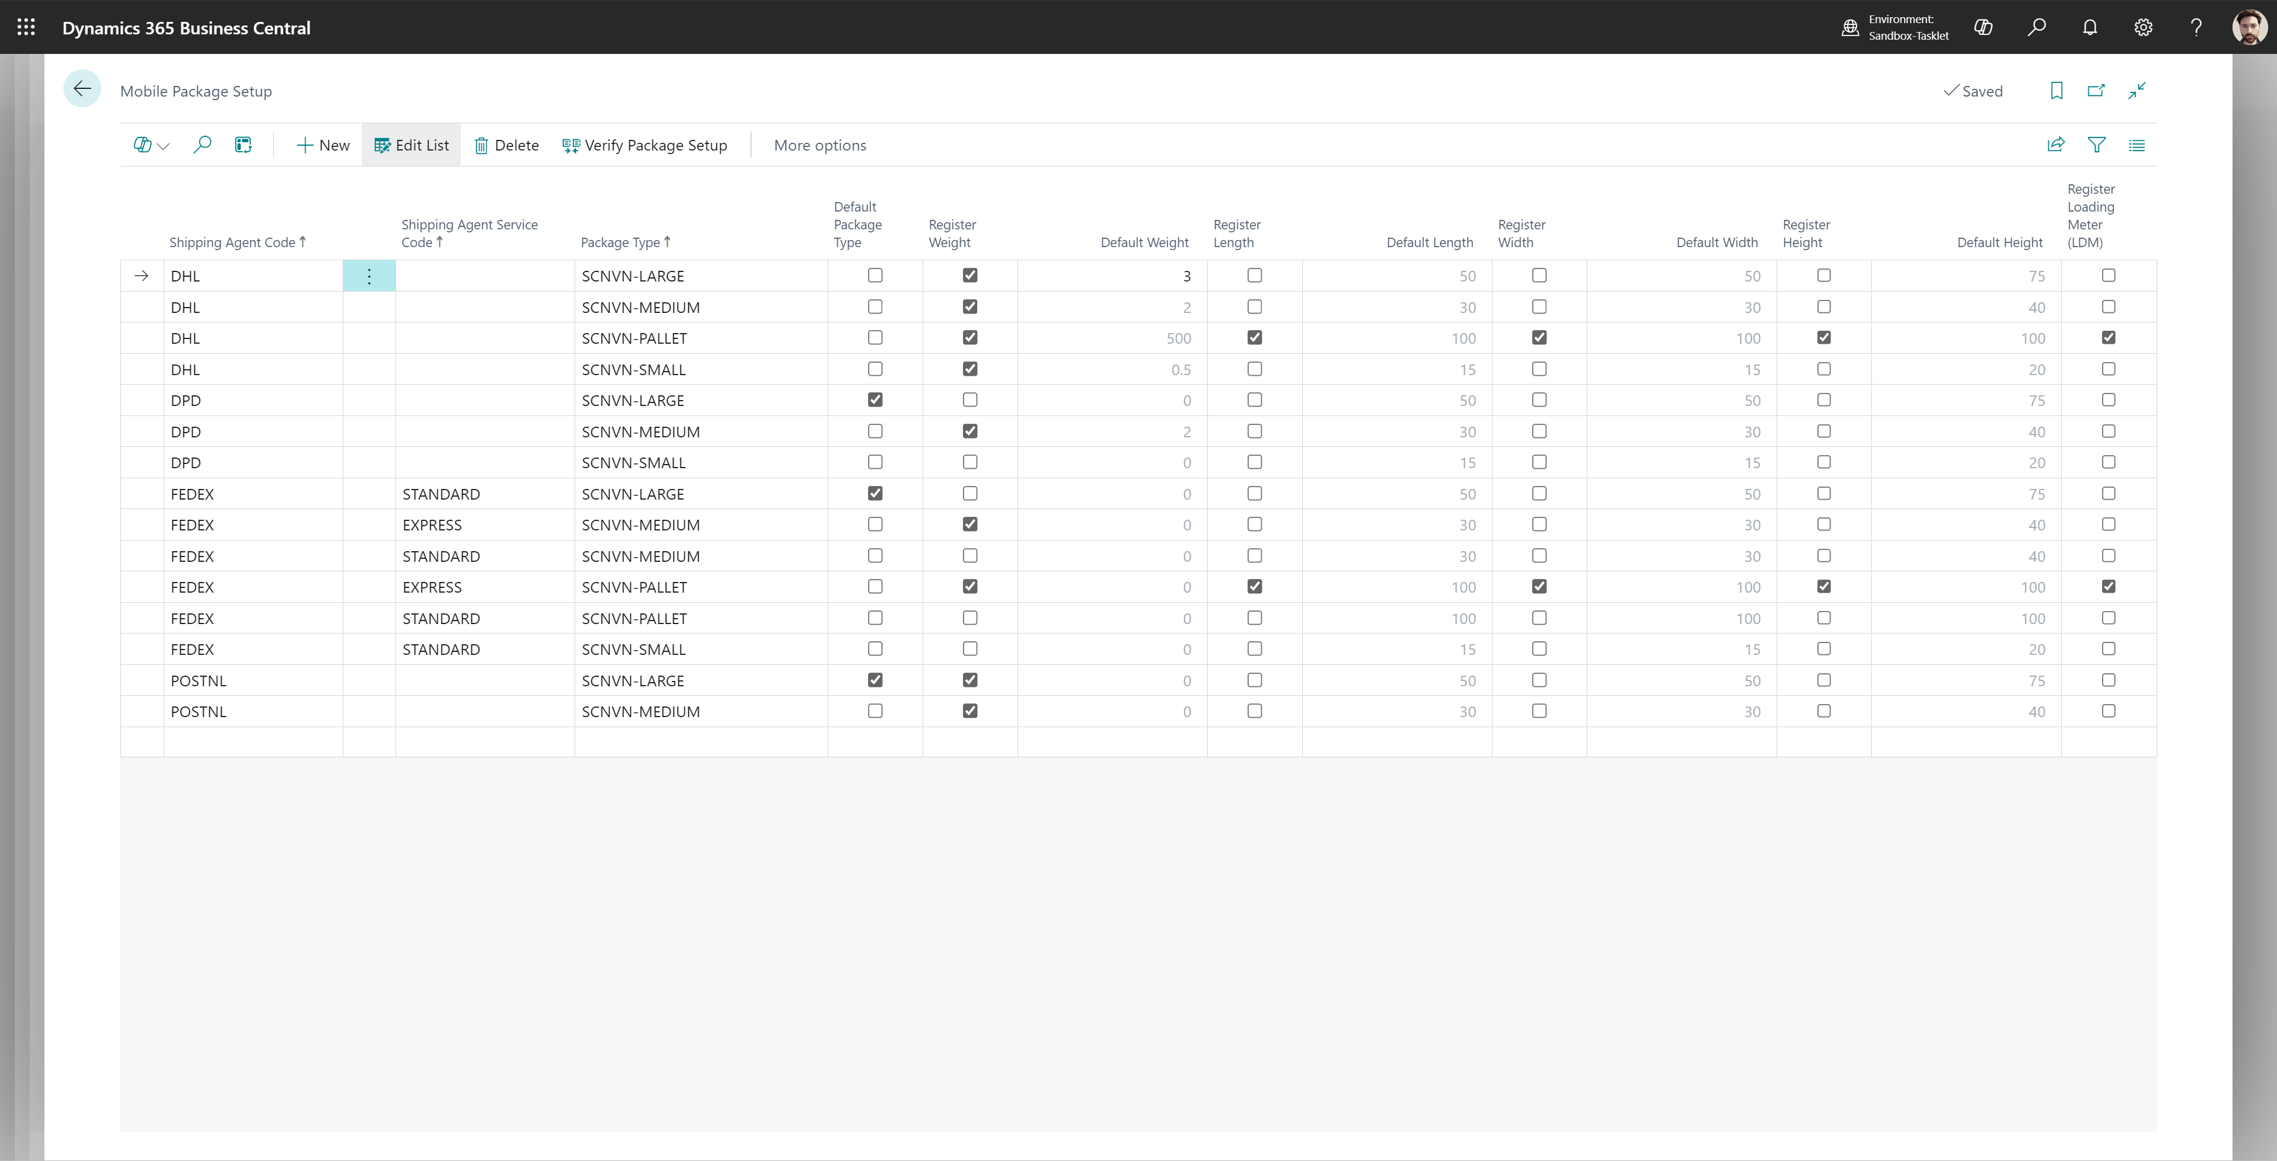This screenshot has width=2277, height=1161.
Task: Open More options menu
Action: (x=819, y=145)
